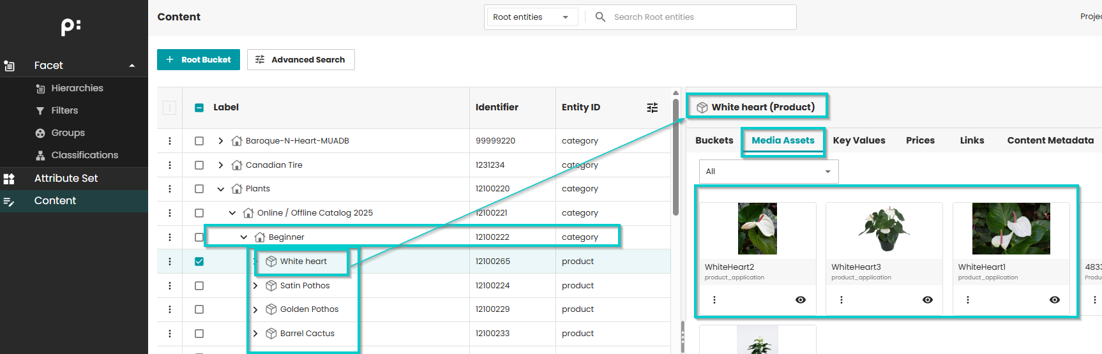Preview WhiteHeart2 with eye icon

[x=801, y=300]
